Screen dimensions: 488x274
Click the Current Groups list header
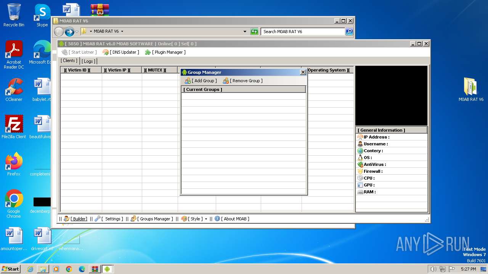(x=243, y=89)
